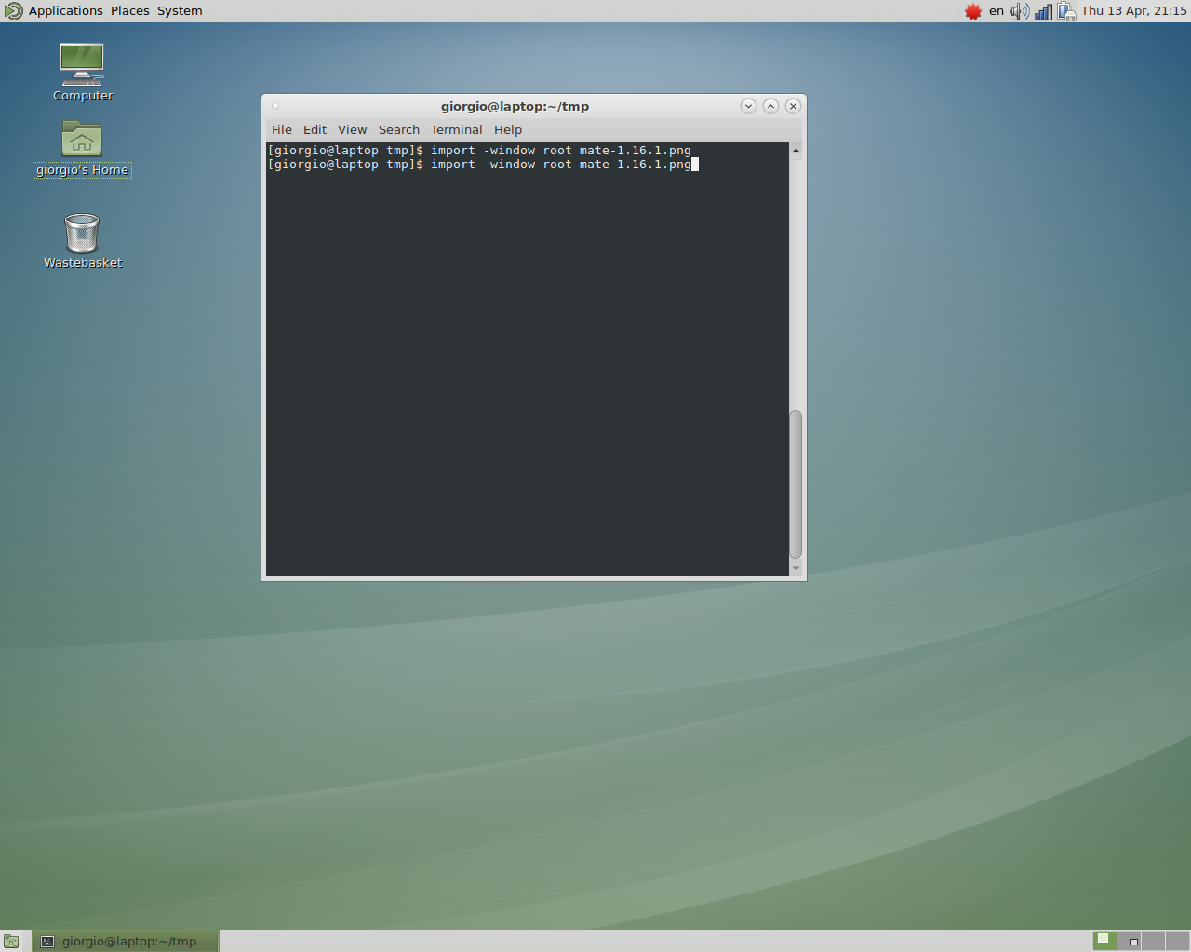Viewport: 1191px width, 952px height.
Task: Open the Search menu in terminal
Action: (x=398, y=130)
